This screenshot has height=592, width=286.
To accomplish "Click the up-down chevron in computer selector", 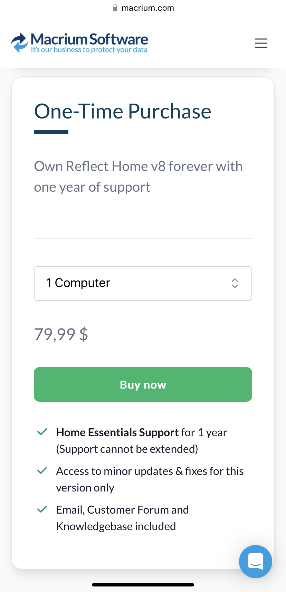I will (235, 283).
